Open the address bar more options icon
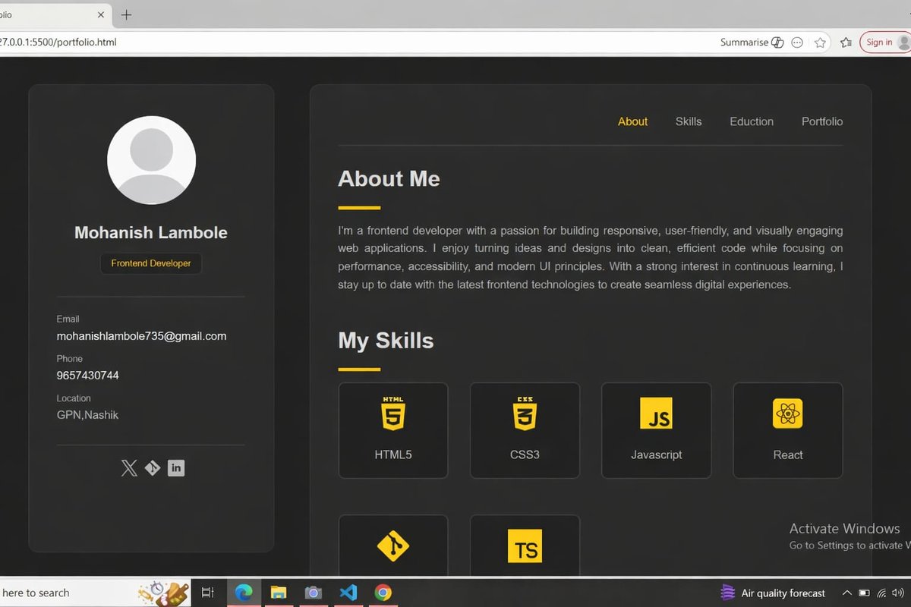This screenshot has width=911, height=607. click(797, 42)
